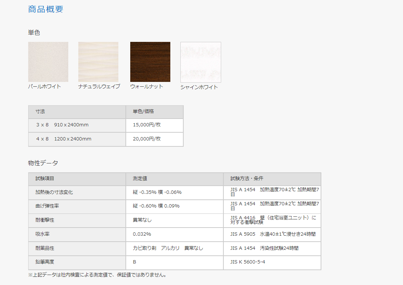This screenshot has height=285, width=403.
Task: Click the JIS K 5600-5-4 test method cell
Action: tap(248, 262)
